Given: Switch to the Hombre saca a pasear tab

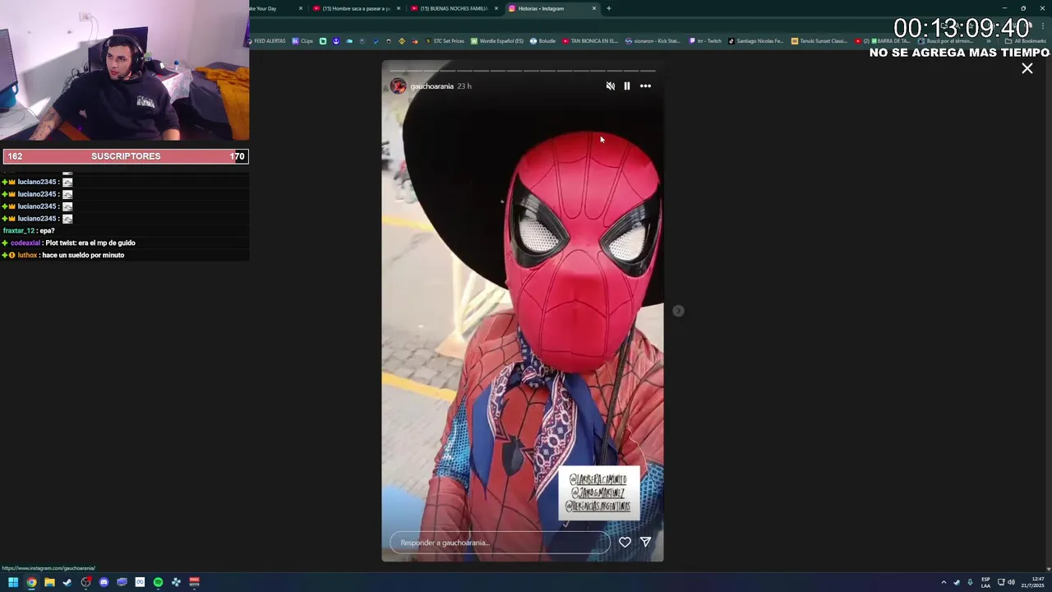Looking at the screenshot, I should point(356,8).
